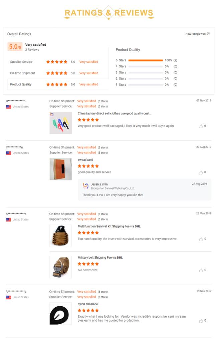Viewport: 217px width, 341px height.
Task: Open the orange sweat band thumbnail
Action: tap(60, 169)
